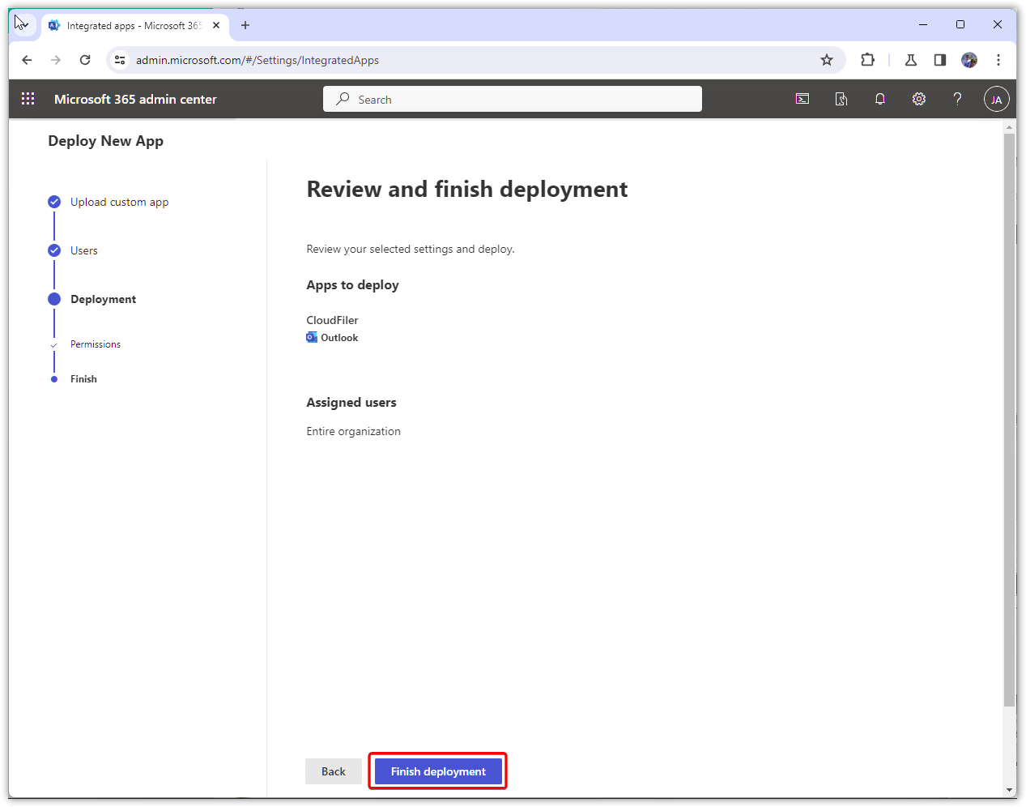Click the CloudFiler app name

[332, 320]
